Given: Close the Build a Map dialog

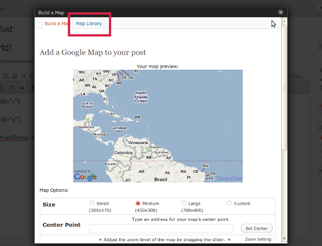Looking at the screenshot, I should pyautogui.click(x=281, y=12).
